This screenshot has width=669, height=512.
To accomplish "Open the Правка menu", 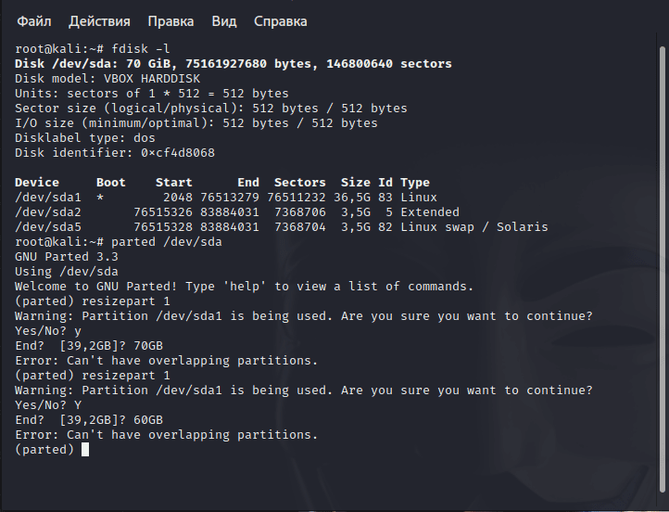I will pyautogui.click(x=170, y=21).
